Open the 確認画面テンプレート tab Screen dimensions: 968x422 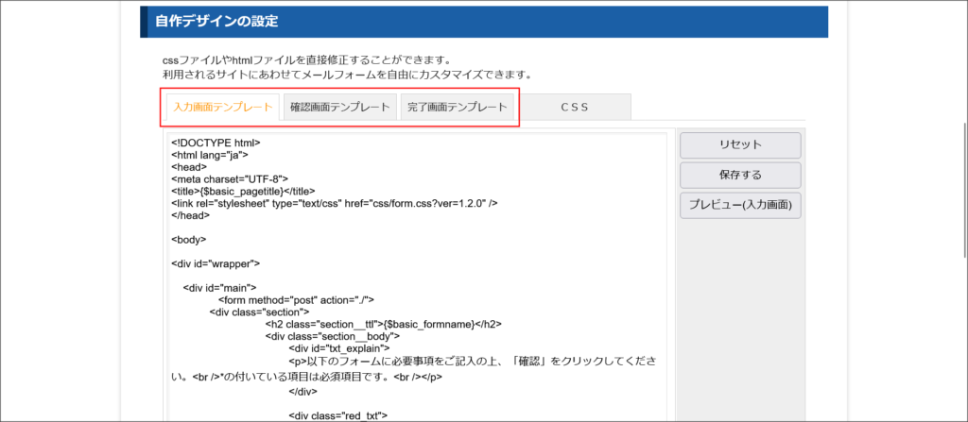click(x=340, y=108)
